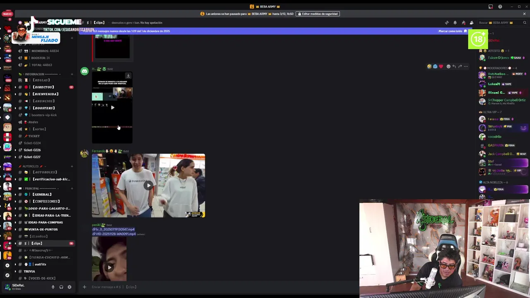
Task: Create channel plus next to PRINCIPAL
Action: tap(72, 188)
